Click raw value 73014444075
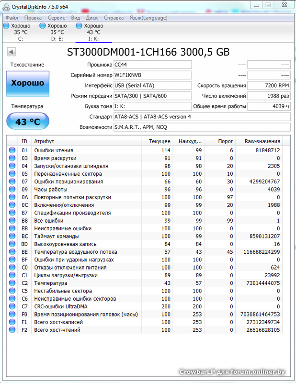296x383 pixels. click(263, 283)
